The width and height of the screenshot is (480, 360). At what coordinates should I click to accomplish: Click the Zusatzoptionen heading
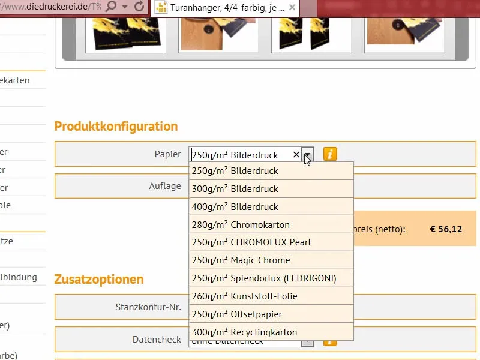click(99, 280)
